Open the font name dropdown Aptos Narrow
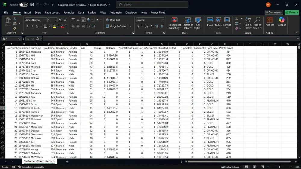 coord(36,20)
